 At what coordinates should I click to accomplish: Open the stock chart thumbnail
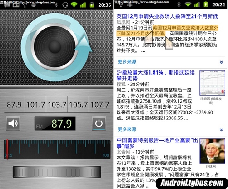[212, 83]
